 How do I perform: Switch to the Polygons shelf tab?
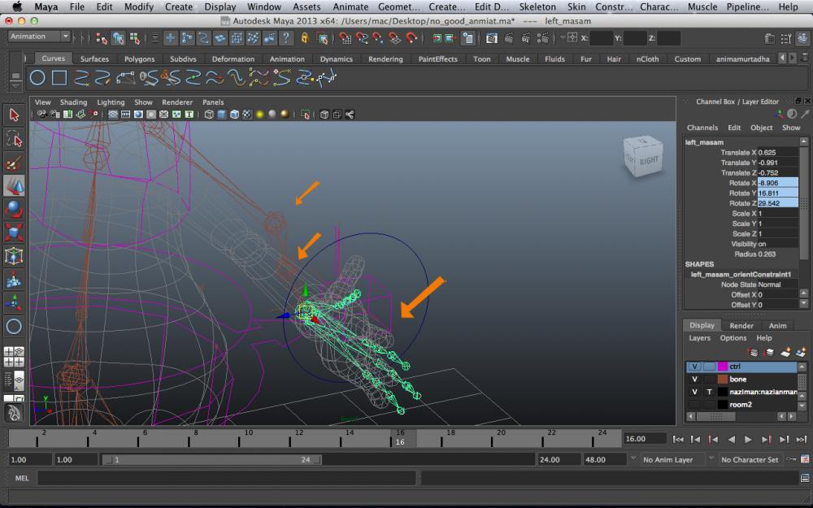[x=139, y=59]
